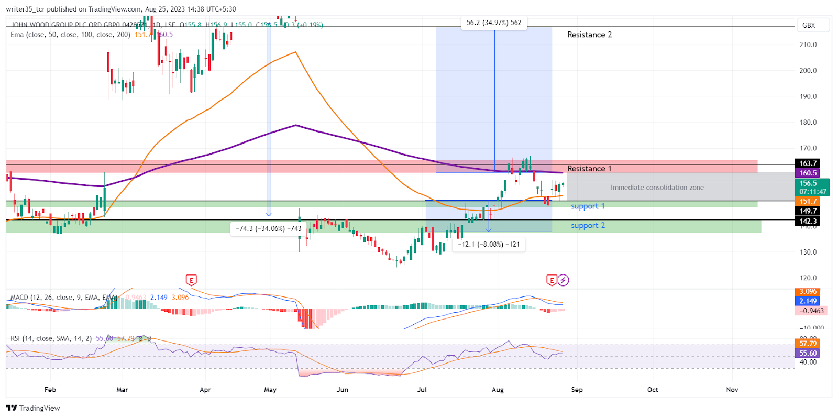This screenshot has width=838, height=418.
Task: Select the 'Resistance 1' label
Action: pos(589,169)
